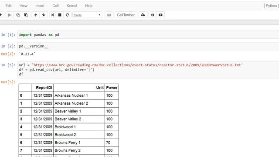Click the power value 70 cell
The image size is (279, 157).
point(112,143)
